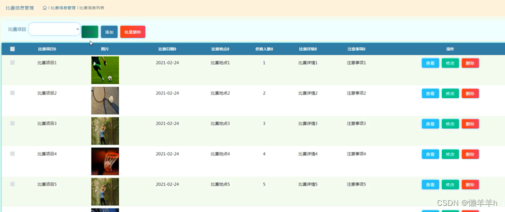Image resolution: width=505 pixels, height=212 pixels.
Task: Click 删除 for 比赛项目3 row
Action: (x=470, y=124)
